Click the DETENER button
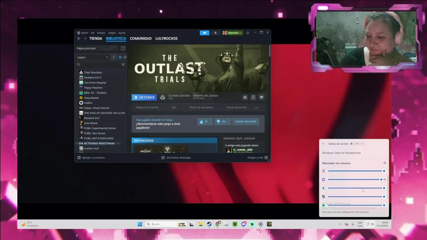Image resolution: width=427 pixels, height=240 pixels. (144, 97)
